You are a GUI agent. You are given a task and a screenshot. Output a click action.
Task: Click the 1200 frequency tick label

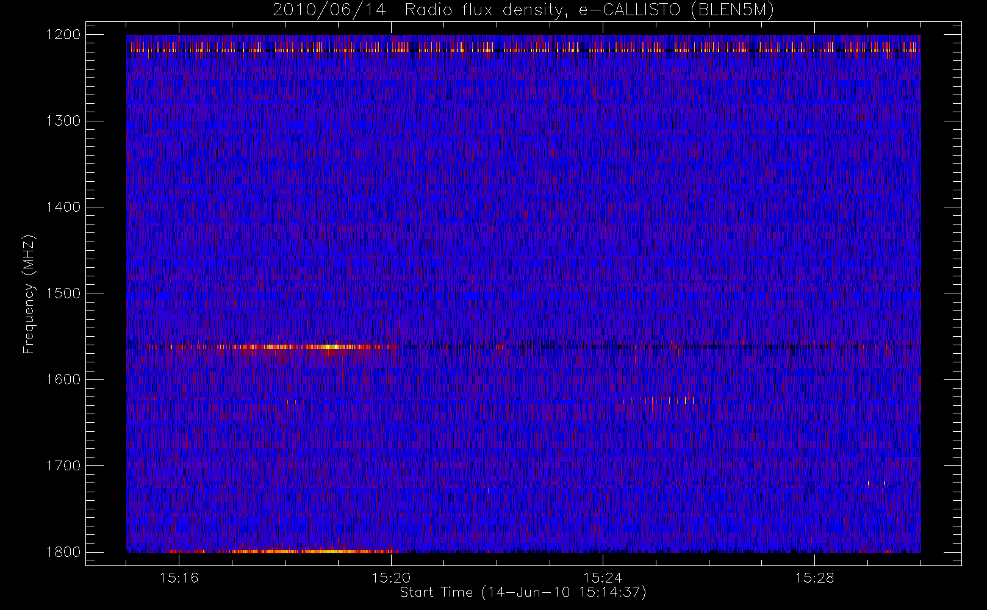pyautogui.click(x=63, y=34)
